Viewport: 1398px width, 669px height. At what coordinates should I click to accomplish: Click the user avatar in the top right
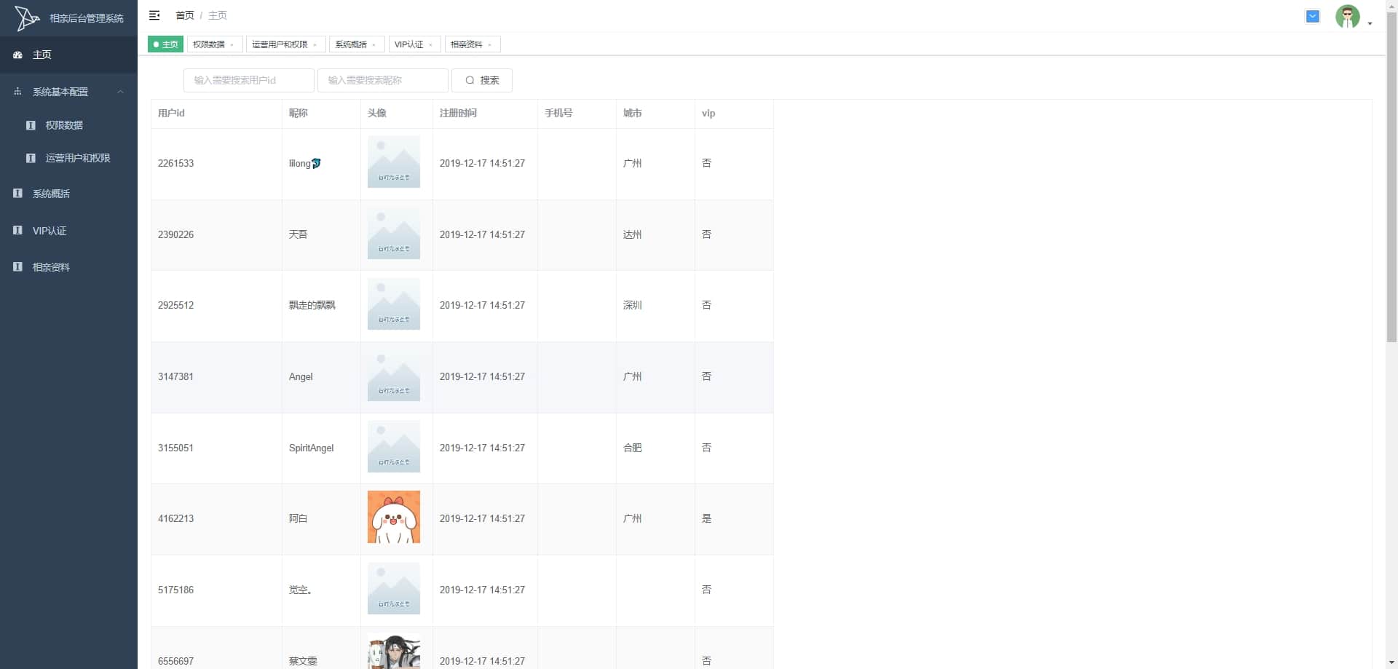pyautogui.click(x=1348, y=16)
